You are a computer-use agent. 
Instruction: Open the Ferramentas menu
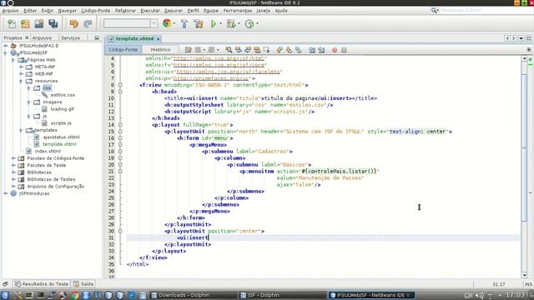[x=238, y=11]
